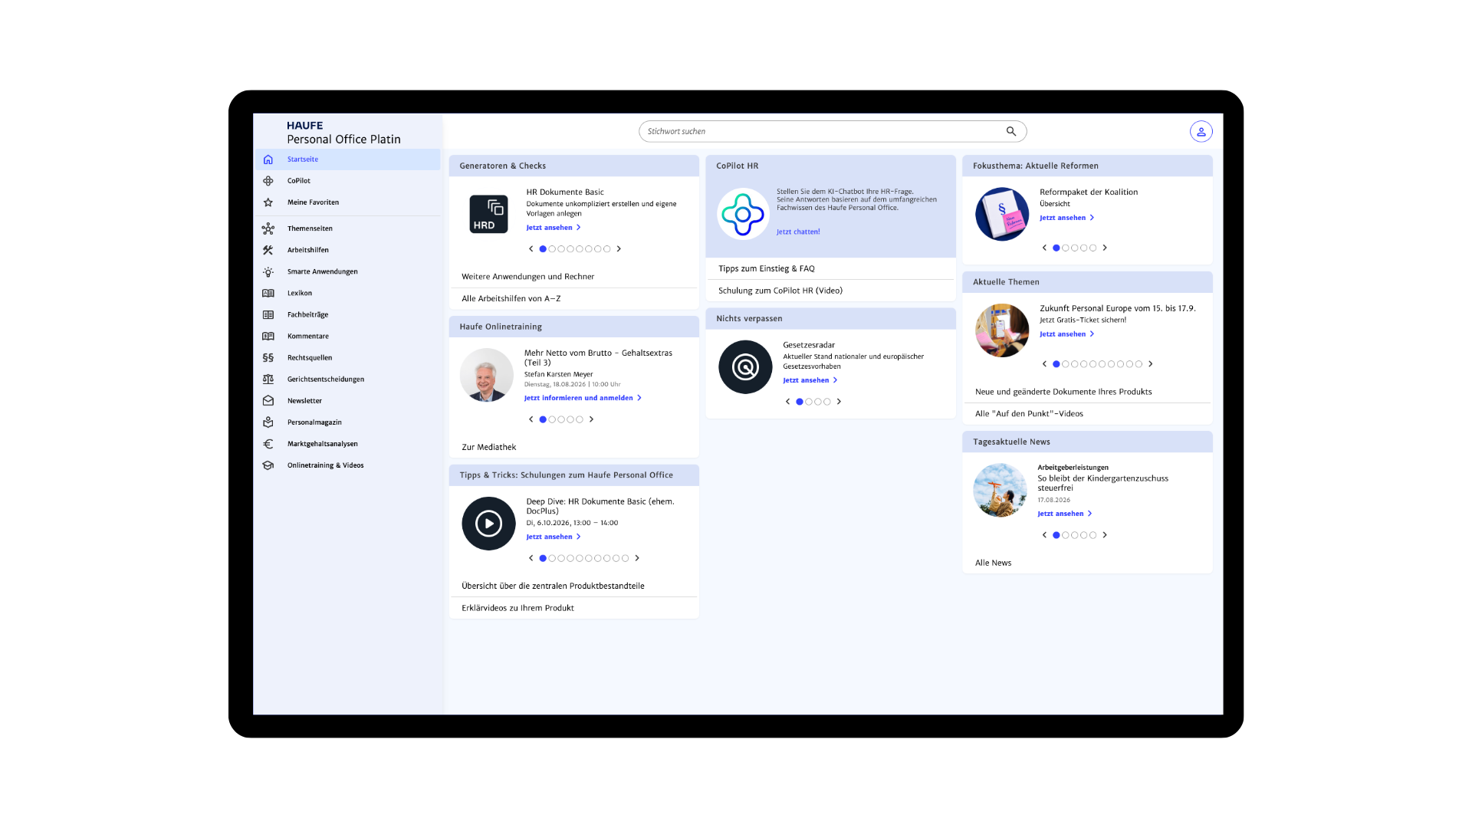
Task: Select second dot in Nichts verpassen carousel
Action: pos(809,402)
